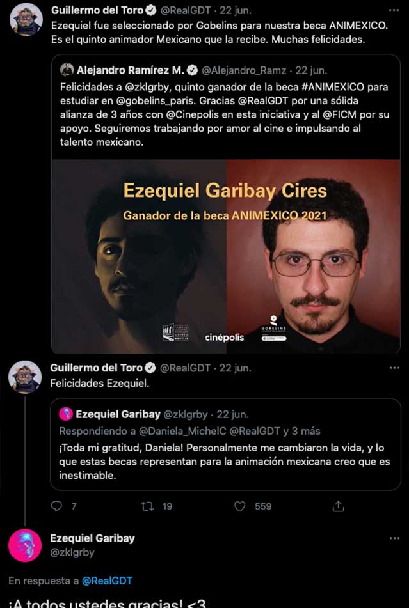Open the Ezequiel Garibay Cires ANIMEXICO image
Viewport: 409px width, 608px height.
226,256
